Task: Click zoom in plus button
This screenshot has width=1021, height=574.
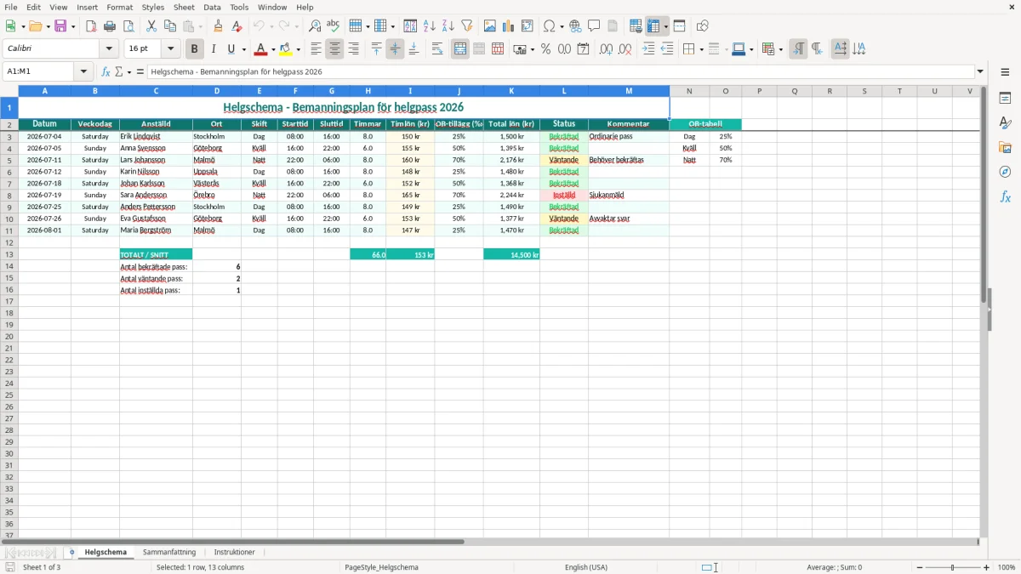Action: [x=987, y=567]
